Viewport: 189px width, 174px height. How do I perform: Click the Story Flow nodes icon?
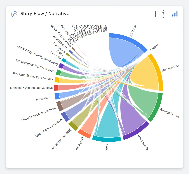pyautogui.click(x=14, y=14)
